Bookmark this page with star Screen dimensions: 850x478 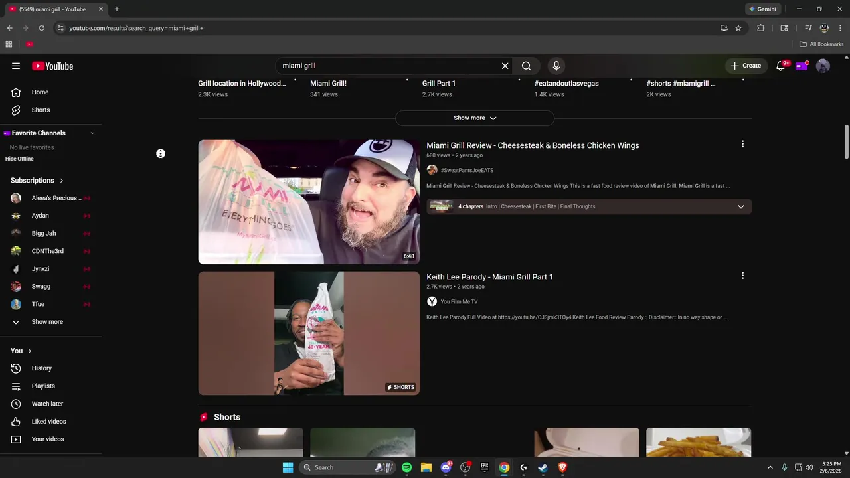(738, 28)
